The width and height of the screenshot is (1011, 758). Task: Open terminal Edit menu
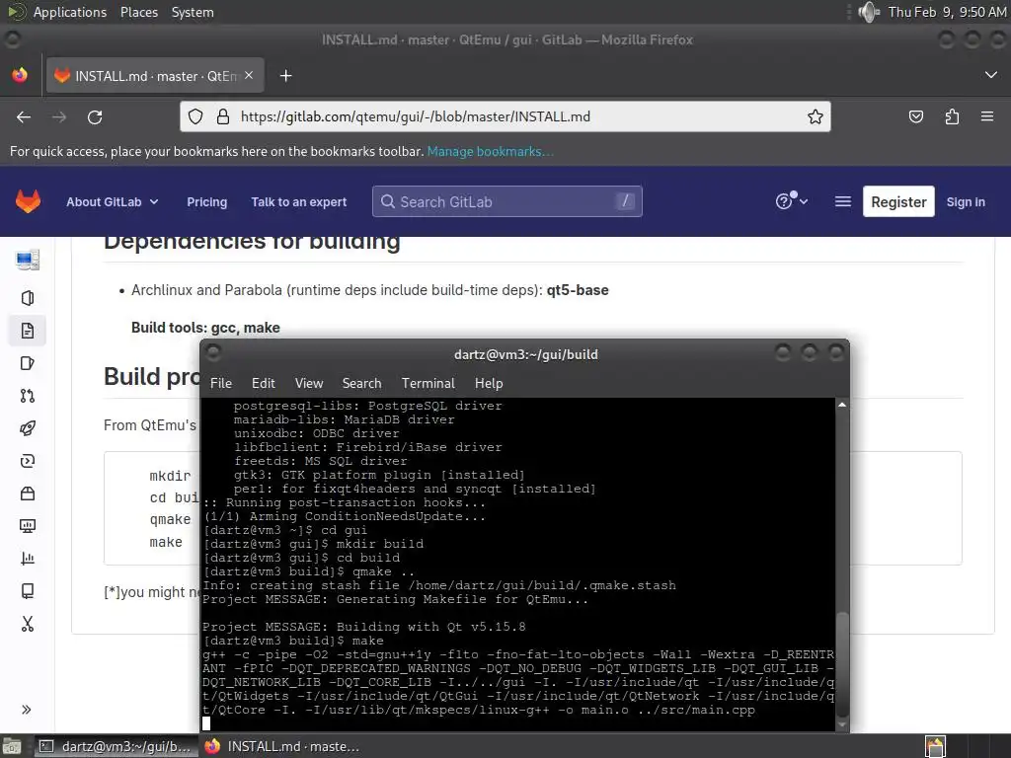click(x=263, y=383)
